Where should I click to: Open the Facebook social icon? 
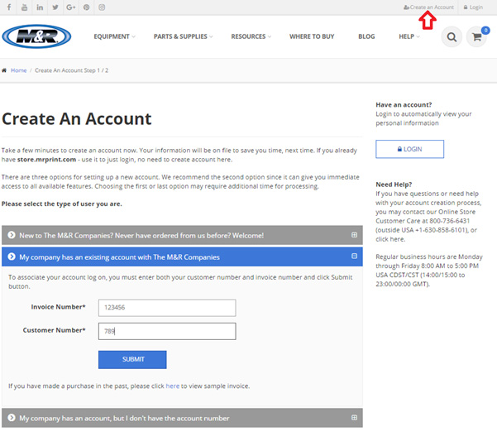9,7
